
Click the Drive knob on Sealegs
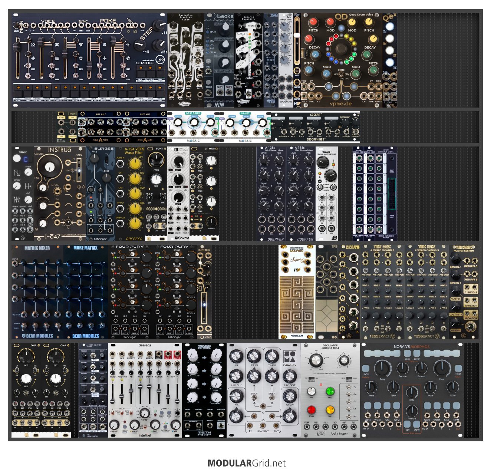114,424
